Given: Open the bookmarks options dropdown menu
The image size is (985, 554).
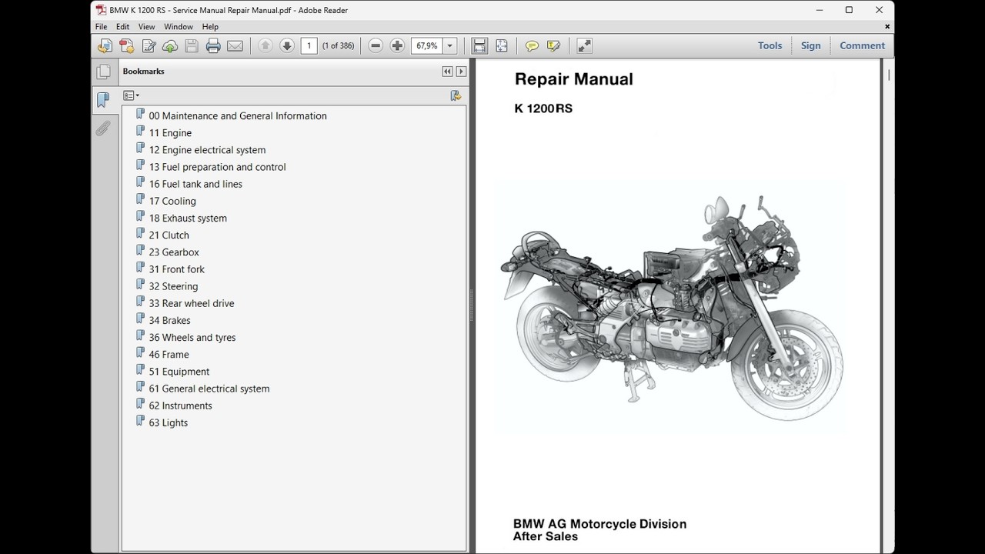Looking at the screenshot, I should point(131,95).
